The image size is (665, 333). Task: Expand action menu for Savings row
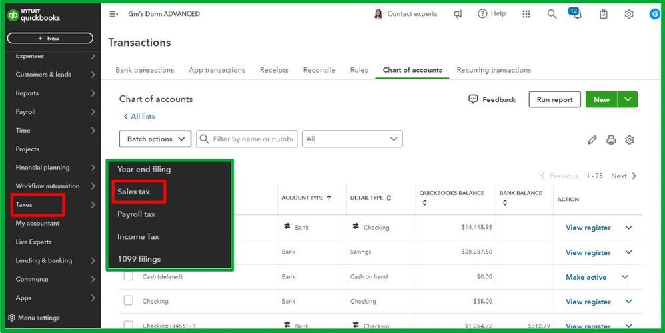point(628,252)
